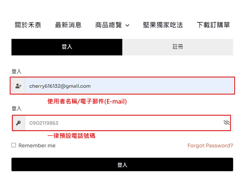This screenshot has height=181, width=241.
Task: Focus the email field containing cherry616132@gmail.com
Action: click(x=126, y=86)
